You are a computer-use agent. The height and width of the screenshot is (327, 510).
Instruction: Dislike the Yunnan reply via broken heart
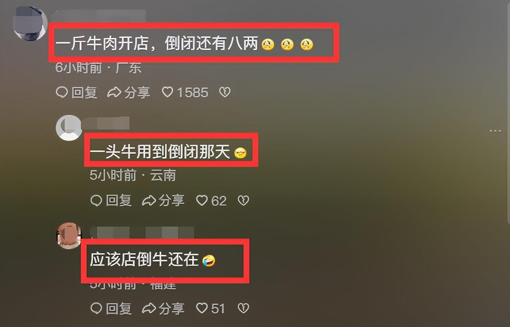(x=243, y=200)
